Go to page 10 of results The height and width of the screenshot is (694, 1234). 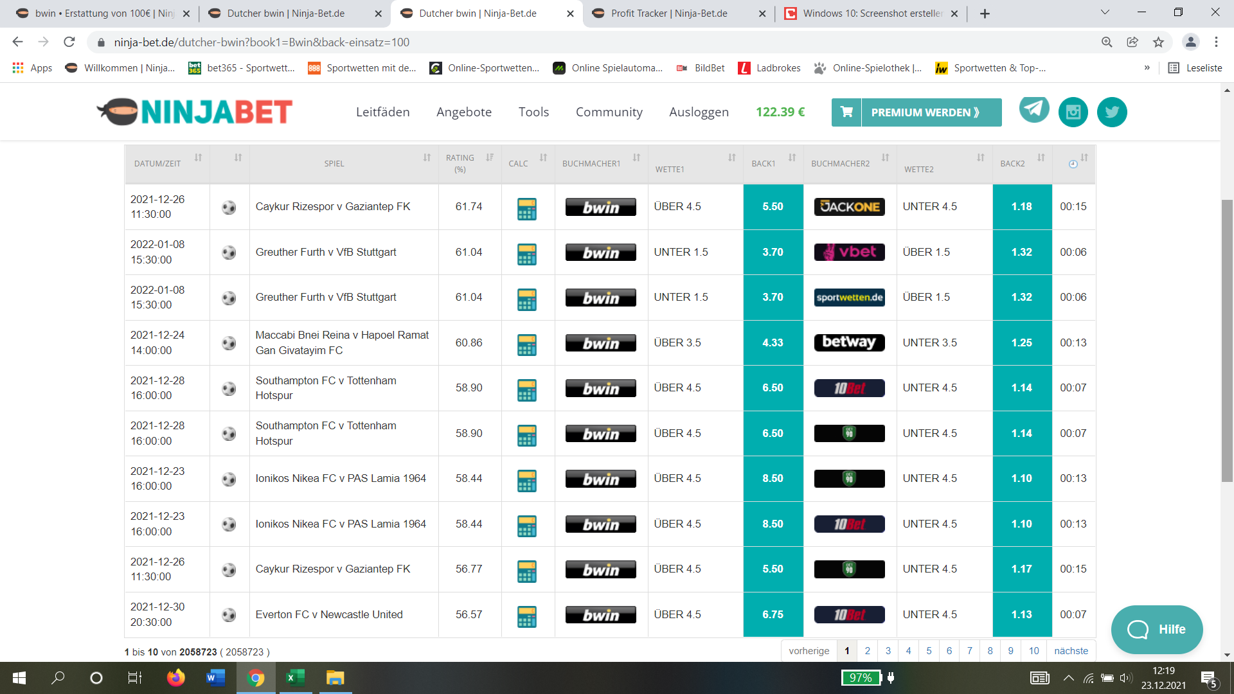(1033, 651)
